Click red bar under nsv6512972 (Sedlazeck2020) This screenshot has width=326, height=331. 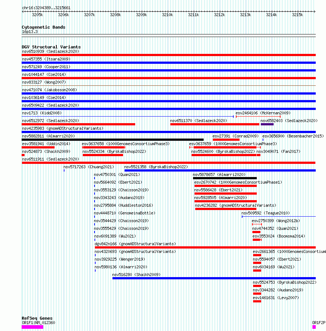pyautogui.click(x=78, y=124)
